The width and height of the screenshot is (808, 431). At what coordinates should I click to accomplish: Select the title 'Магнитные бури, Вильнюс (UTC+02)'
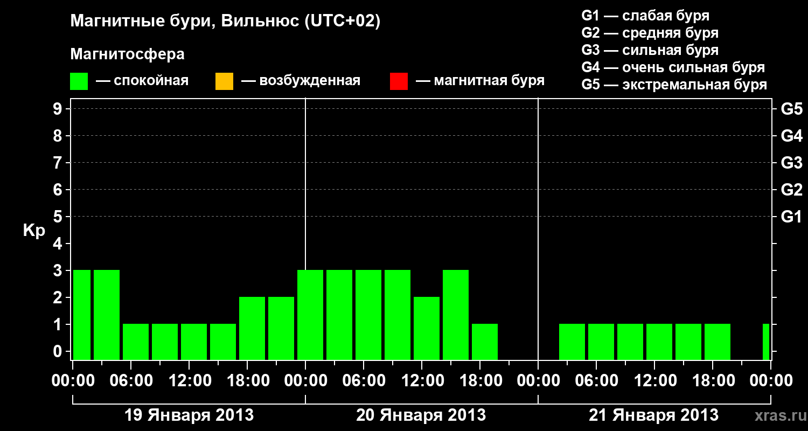225,22
